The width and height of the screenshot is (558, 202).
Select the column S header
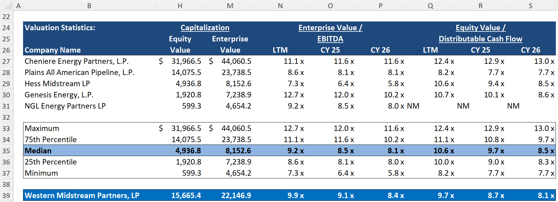[531, 6]
